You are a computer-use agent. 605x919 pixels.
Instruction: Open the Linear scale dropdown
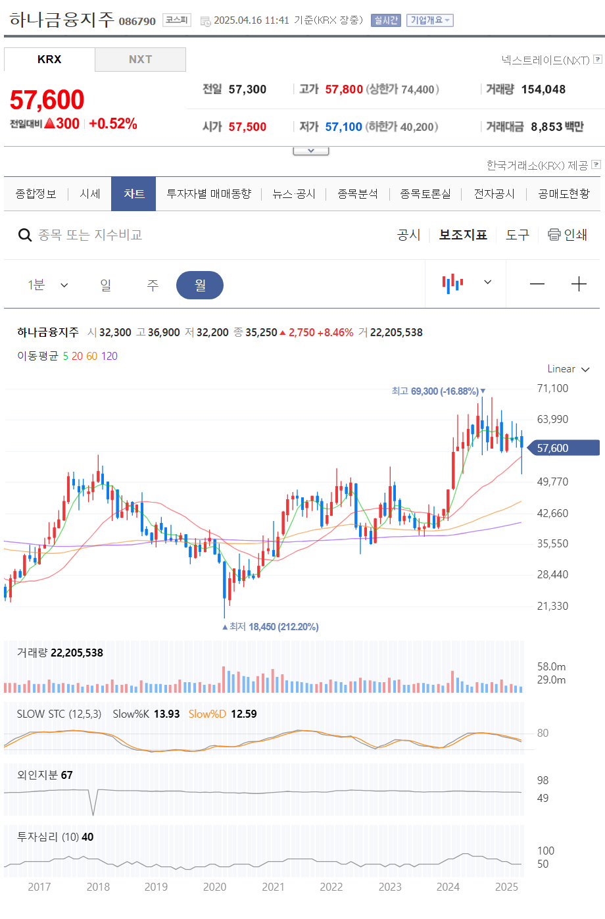click(x=569, y=369)
